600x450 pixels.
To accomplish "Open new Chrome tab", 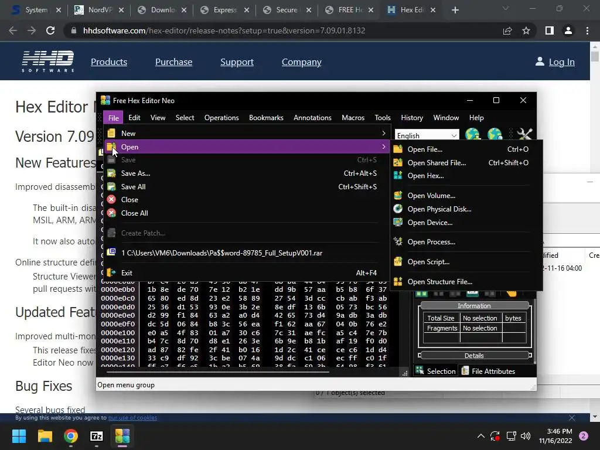I will pyautogui.click(x=455, y=10).
